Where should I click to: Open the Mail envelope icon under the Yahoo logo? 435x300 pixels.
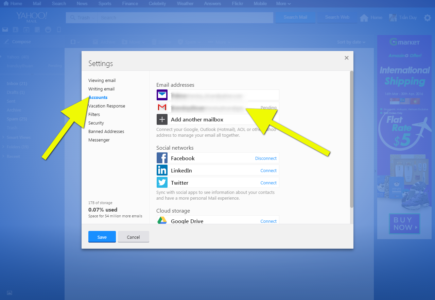point(5,30)
